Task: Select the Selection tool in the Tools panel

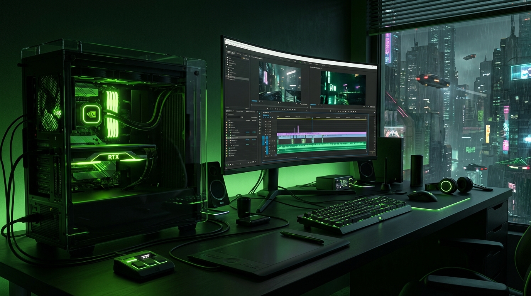Action: [x=260, y=114]
